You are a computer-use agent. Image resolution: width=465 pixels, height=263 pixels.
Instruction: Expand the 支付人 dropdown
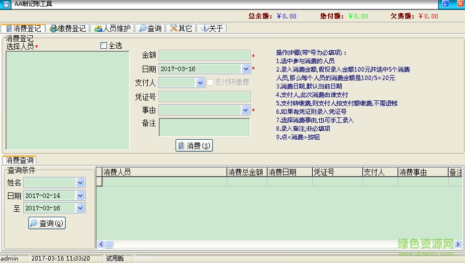(200, 83)
